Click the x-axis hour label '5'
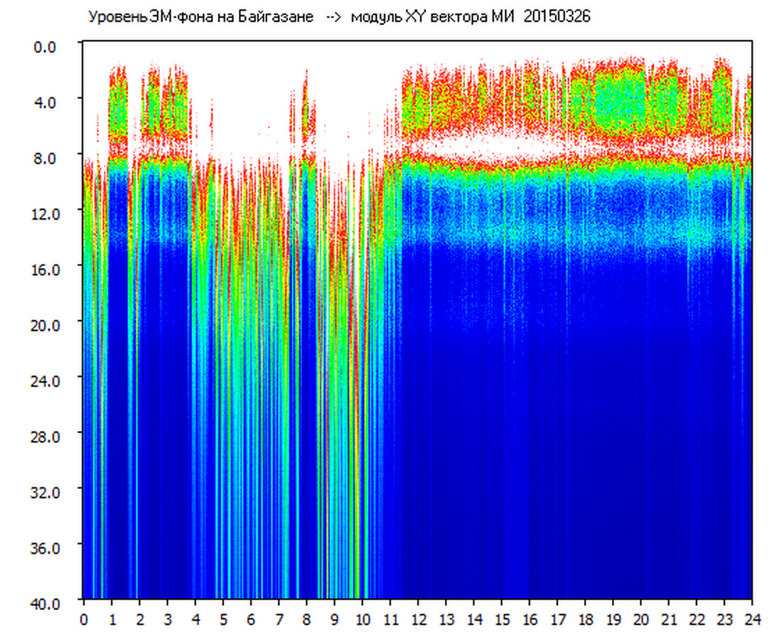Viewport: 779px width, 640px height. point(224,619)
